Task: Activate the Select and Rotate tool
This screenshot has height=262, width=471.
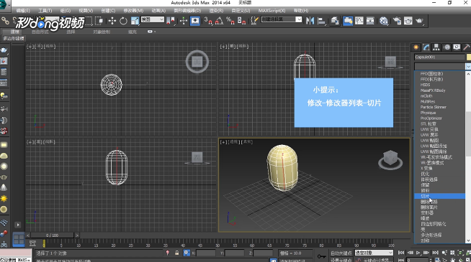Action: click(123, 21)
